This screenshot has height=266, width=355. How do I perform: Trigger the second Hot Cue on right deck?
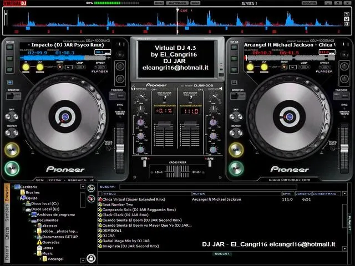(x=234, y=59)
